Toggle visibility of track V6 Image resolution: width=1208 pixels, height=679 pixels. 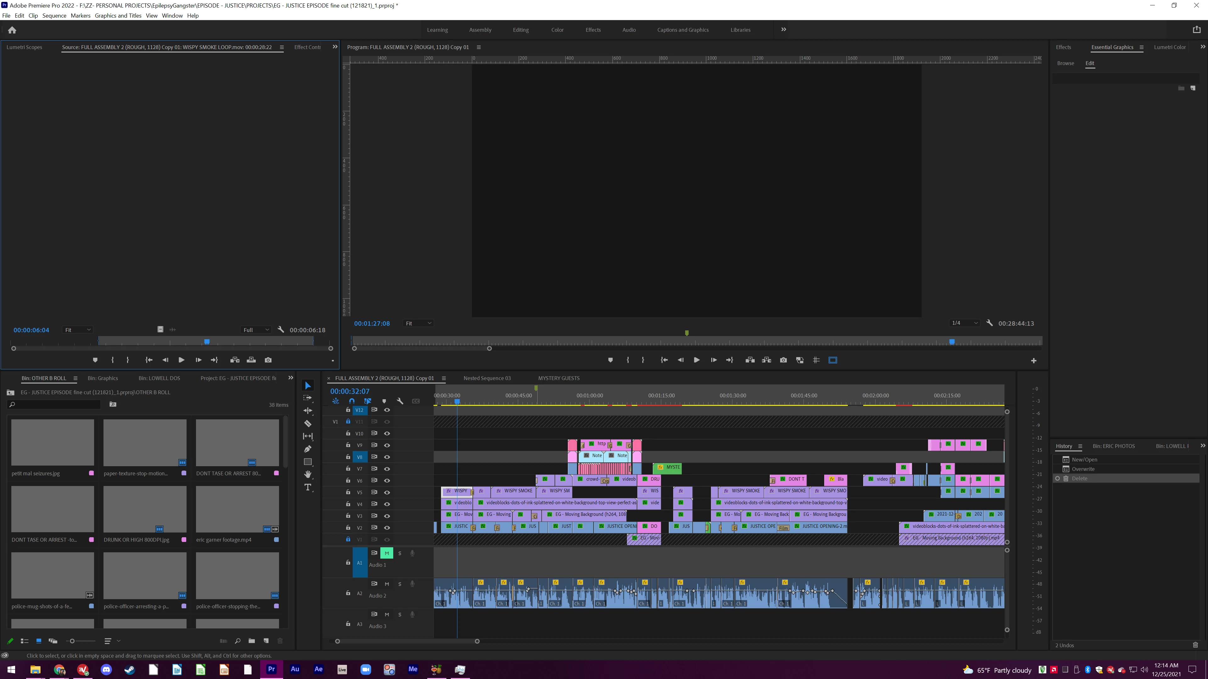click(x=387, y=480)
